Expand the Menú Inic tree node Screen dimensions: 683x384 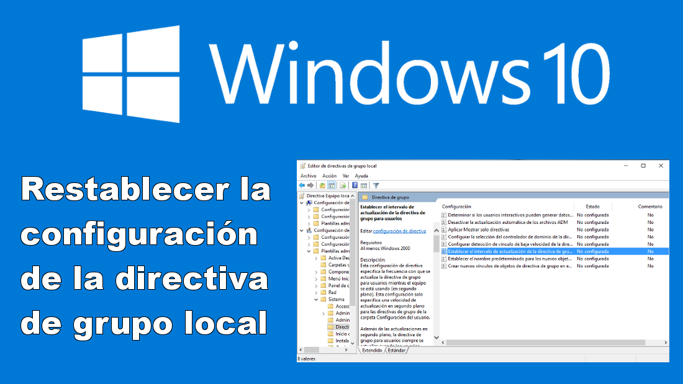pyautogui.click(x=316, y=279)
